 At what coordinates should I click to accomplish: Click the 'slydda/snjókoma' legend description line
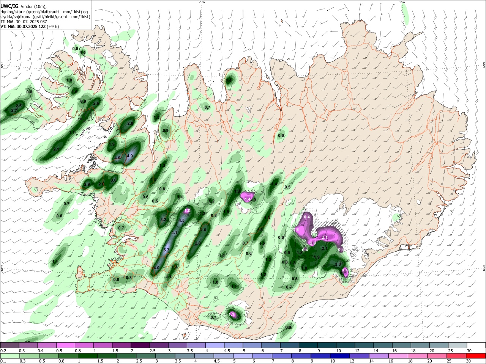point(45,17)
